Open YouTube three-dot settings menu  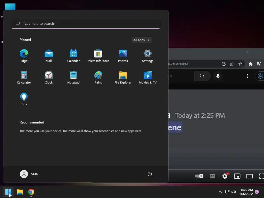(x=247, y=76)
